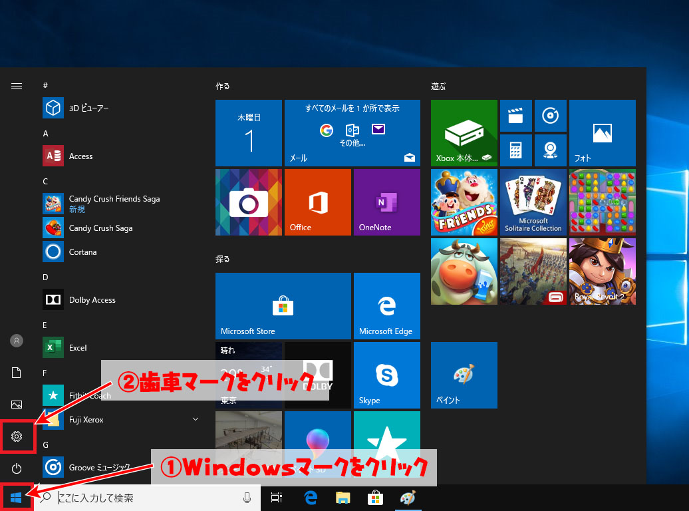Open the Documents icon in the Start rail

click(17, 373)
